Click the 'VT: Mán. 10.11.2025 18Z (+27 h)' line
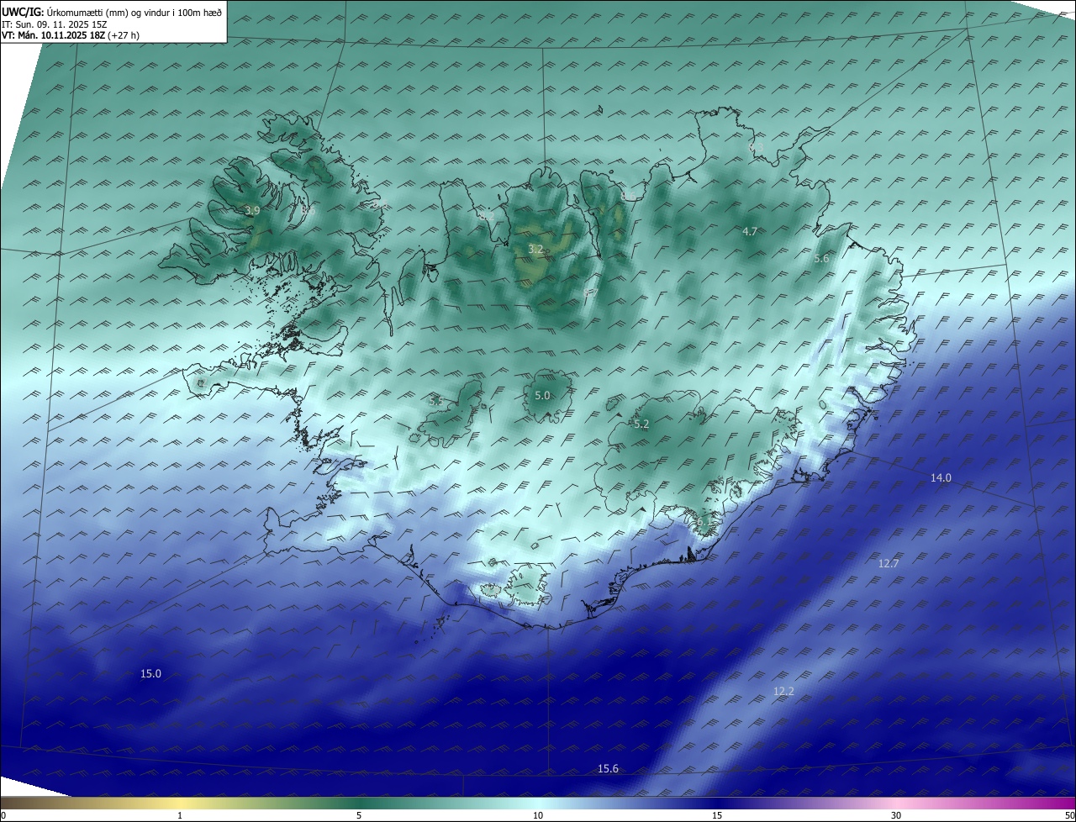This screenshot has height=822, width=1076. coord(71,35)
